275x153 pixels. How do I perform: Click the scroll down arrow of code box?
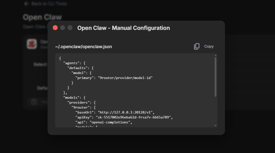coord(215,125)
